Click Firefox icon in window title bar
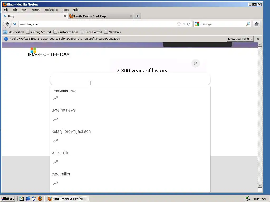 coord(5,4)
